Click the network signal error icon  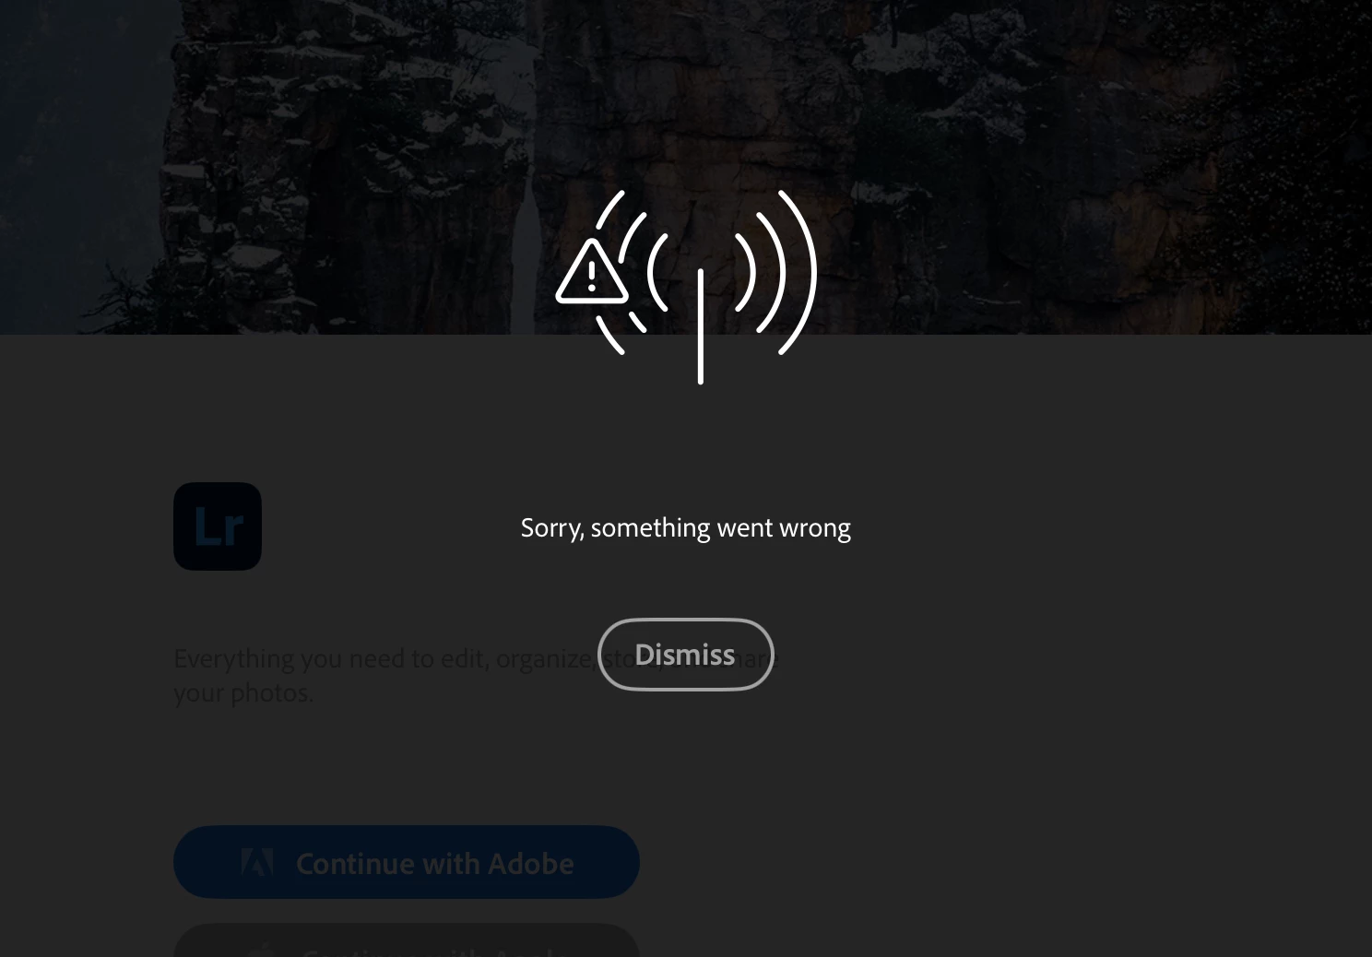[x=686, y=286]
